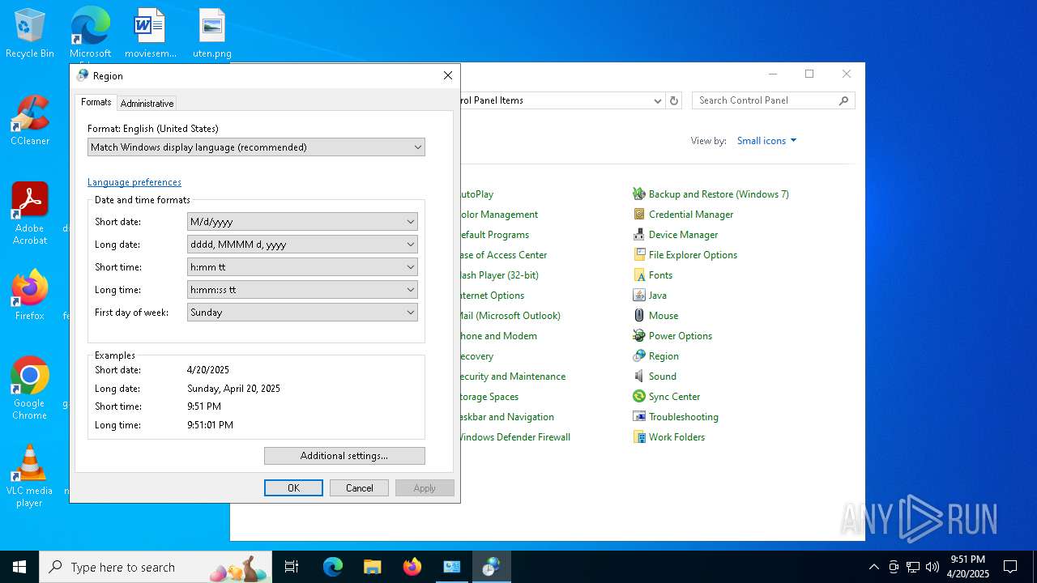The height and width of the screenshot is (583, 1037).
Task: Open Taskbar and Navigation item
Action: click(506, 417)
